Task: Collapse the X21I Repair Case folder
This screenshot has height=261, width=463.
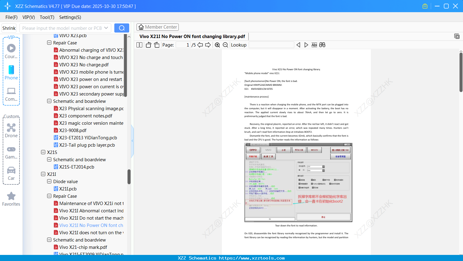Action: pyautogui.click(x=49, y=196)
